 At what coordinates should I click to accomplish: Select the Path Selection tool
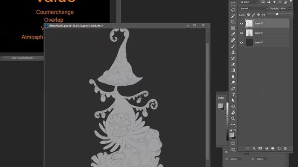coord(233,100)
